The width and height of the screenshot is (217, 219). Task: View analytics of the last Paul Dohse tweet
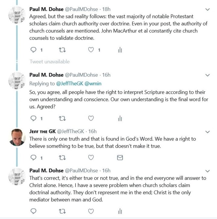[120, 211]
